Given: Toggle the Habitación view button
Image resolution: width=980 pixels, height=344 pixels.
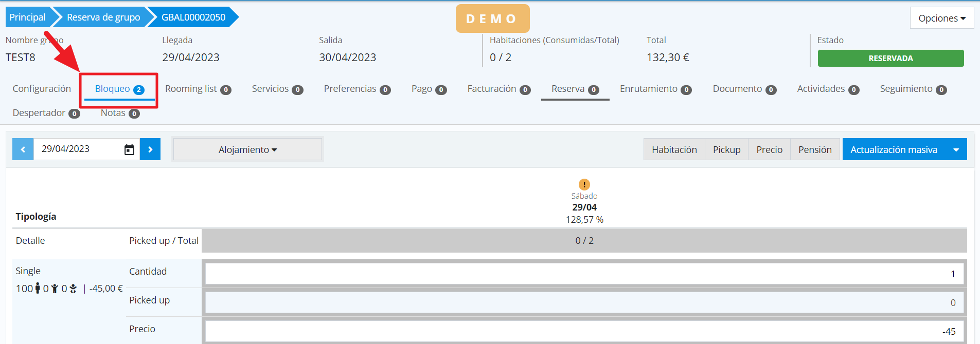Looking at the screenshot, I should point(674,149).
